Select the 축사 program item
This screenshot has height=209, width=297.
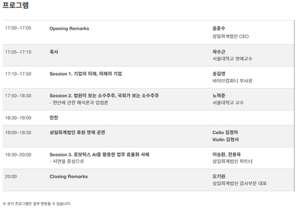pos(54,52)
